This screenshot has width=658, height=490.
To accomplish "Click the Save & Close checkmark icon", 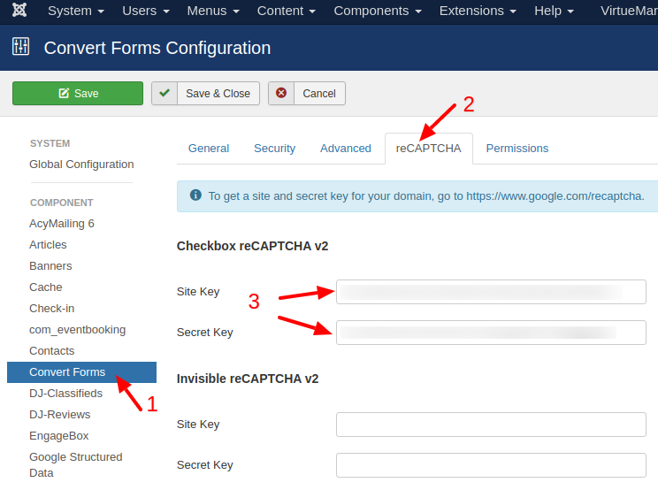I will tap(164, 94).
